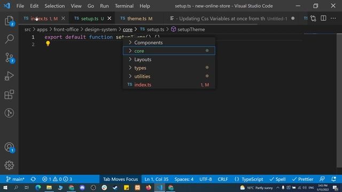Screen dimensions: 342x192
Task: Open the Edit menu
Action: point(34,6)
